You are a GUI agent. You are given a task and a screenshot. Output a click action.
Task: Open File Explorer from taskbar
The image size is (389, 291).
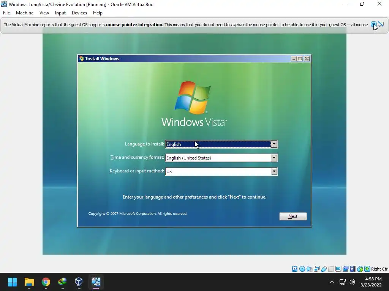coord(29,282)
